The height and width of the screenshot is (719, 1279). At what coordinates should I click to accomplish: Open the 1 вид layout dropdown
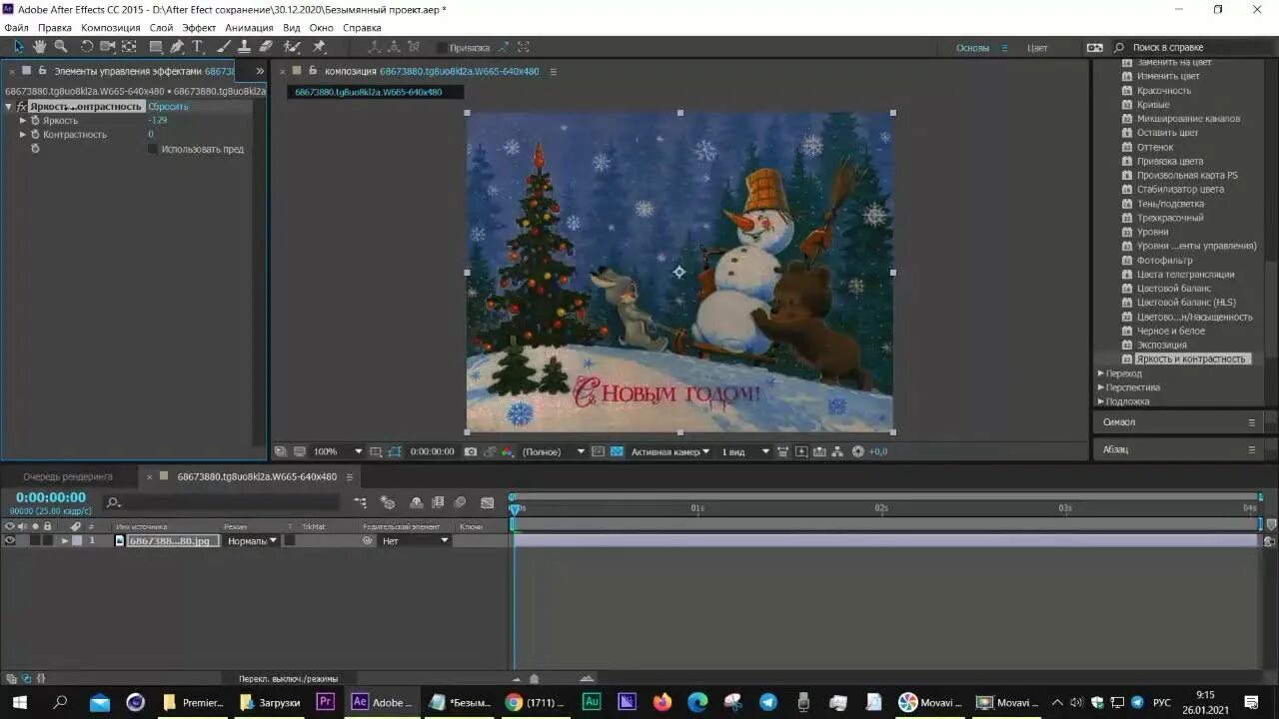(745, 451)
